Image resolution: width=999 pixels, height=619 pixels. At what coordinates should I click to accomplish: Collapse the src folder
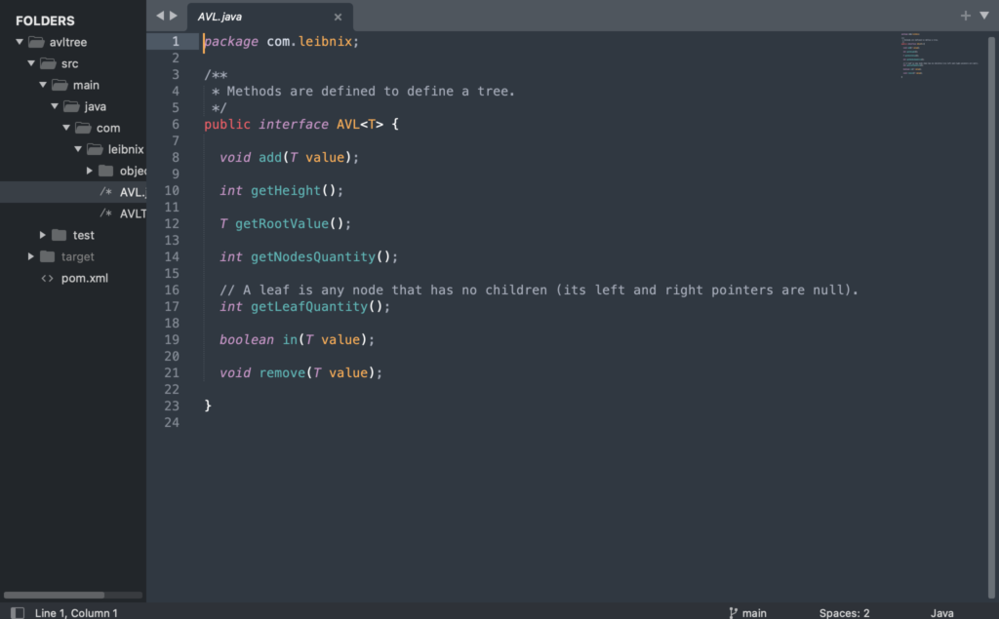pyautogui.click(x=31, y=63)
